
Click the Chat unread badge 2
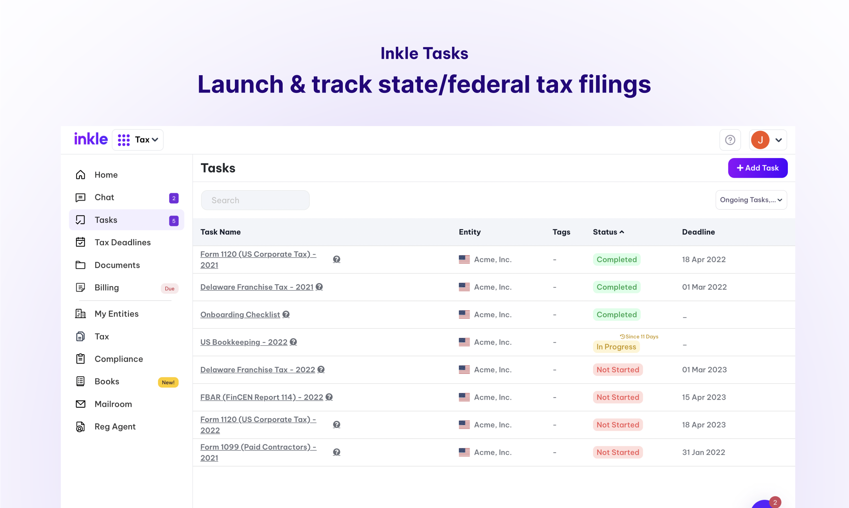click(x=174, y=198)
